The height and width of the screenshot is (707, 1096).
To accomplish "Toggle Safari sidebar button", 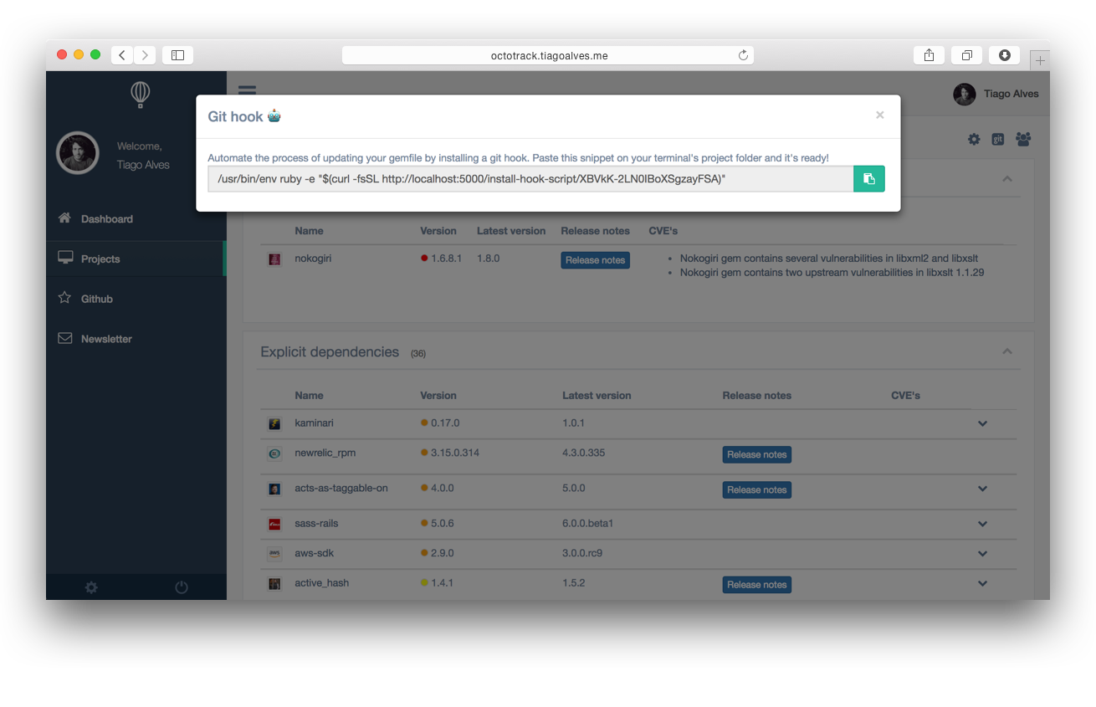I will pos(177,55).
